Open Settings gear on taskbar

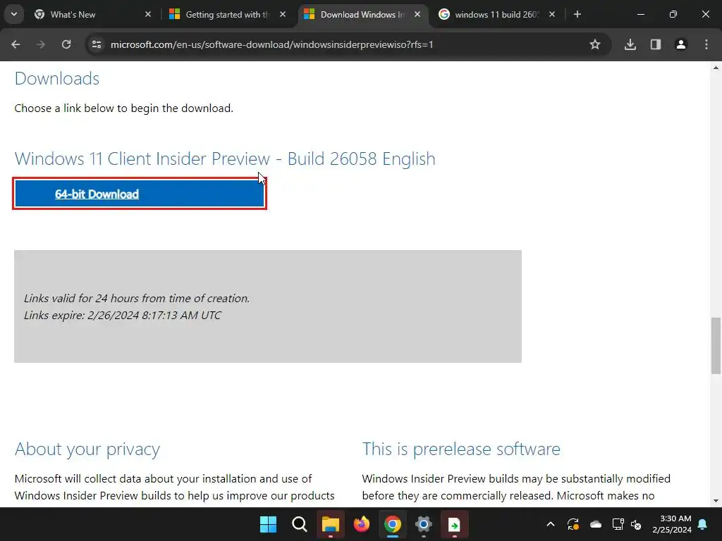(x=423, y=524)
